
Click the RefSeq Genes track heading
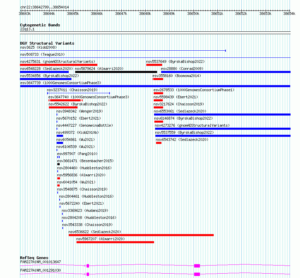34,258
